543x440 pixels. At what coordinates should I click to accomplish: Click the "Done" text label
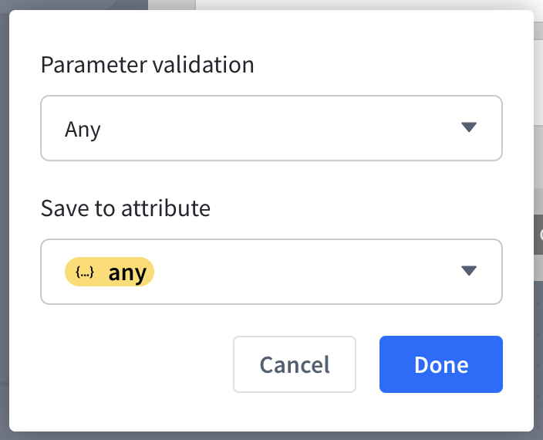click(440, 364)
